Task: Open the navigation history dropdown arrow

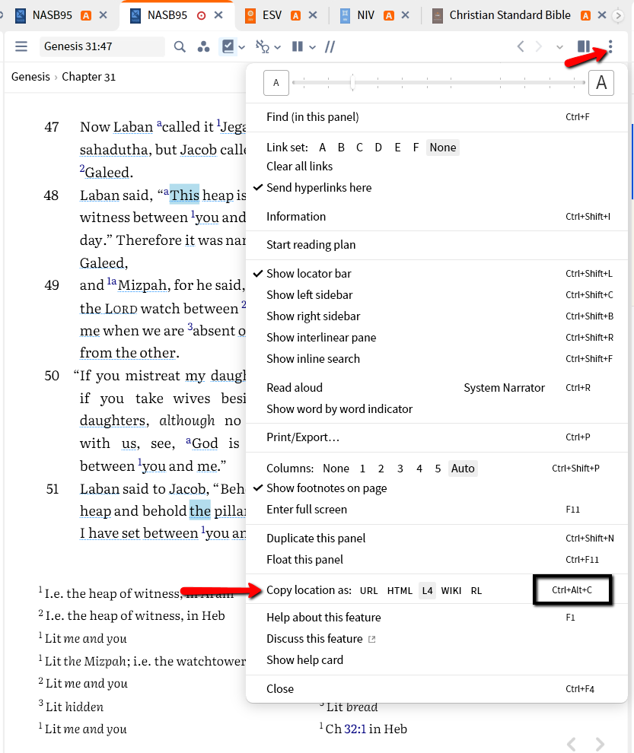Action: [x=559, y=47]
